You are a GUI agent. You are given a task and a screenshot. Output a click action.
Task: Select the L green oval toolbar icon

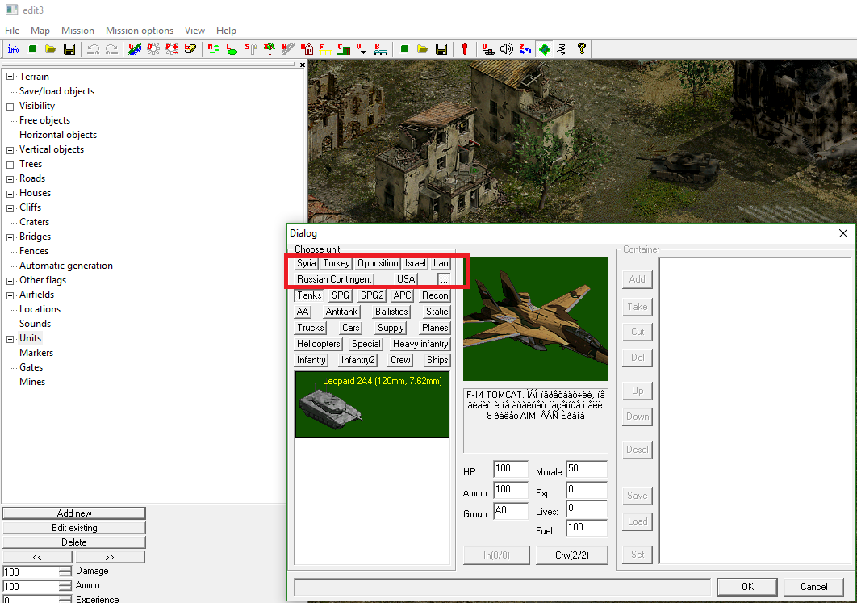[232, 49]
